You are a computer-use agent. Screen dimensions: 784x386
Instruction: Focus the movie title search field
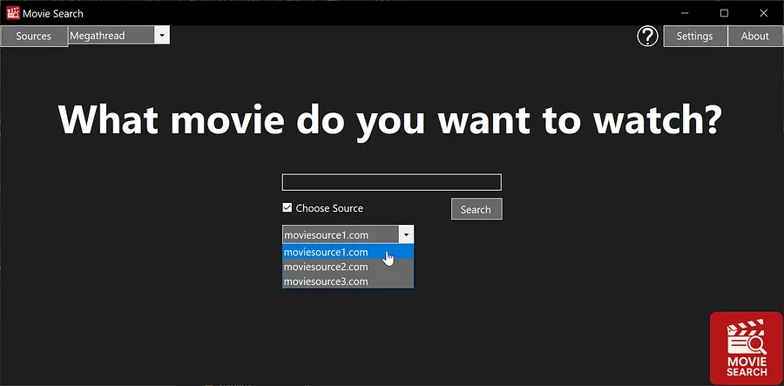(391, 182)
